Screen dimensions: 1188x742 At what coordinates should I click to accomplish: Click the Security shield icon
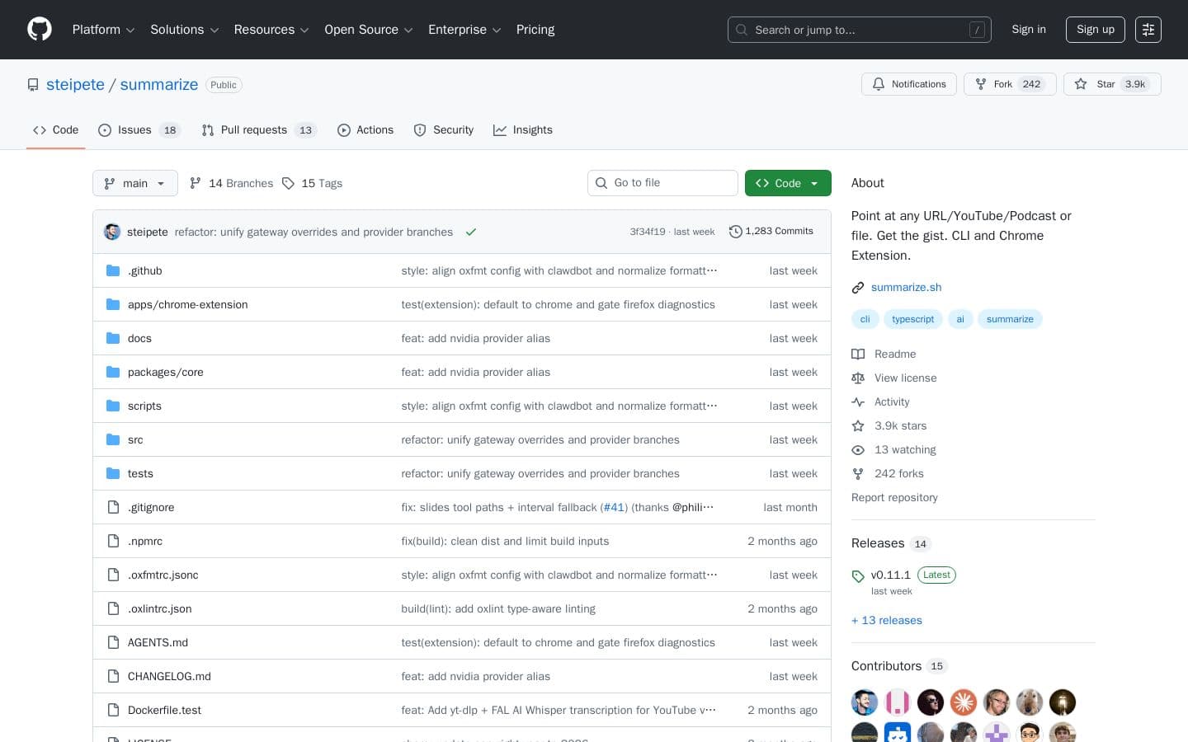point(421,130)
